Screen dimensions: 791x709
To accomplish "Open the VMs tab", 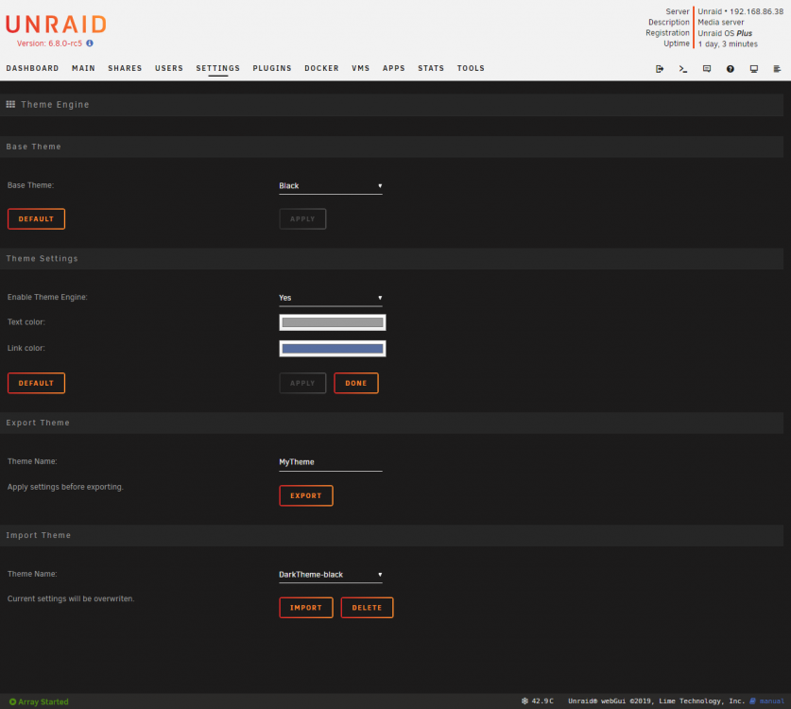I will click(x=361, y=68).
